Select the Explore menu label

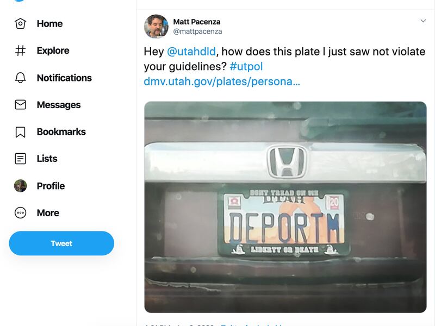tap(53, 51)
